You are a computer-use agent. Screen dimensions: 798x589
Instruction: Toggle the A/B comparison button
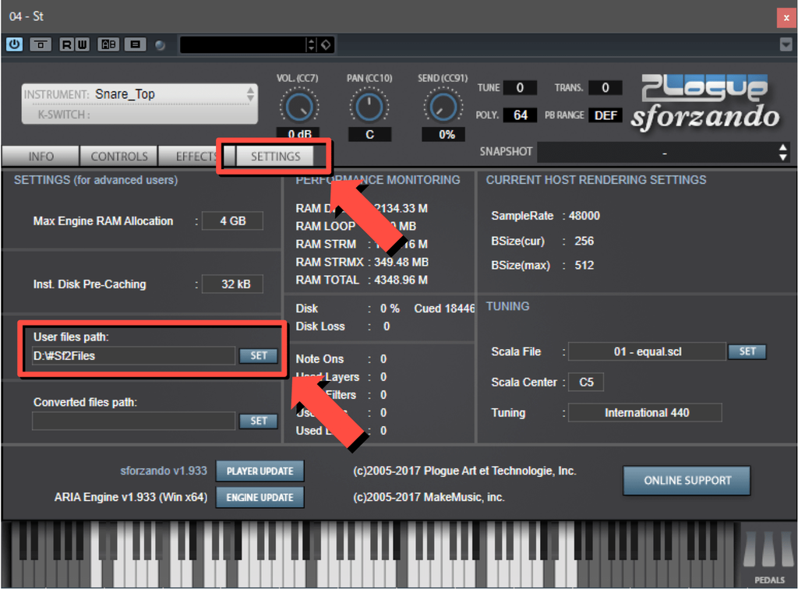pos(108,44)
